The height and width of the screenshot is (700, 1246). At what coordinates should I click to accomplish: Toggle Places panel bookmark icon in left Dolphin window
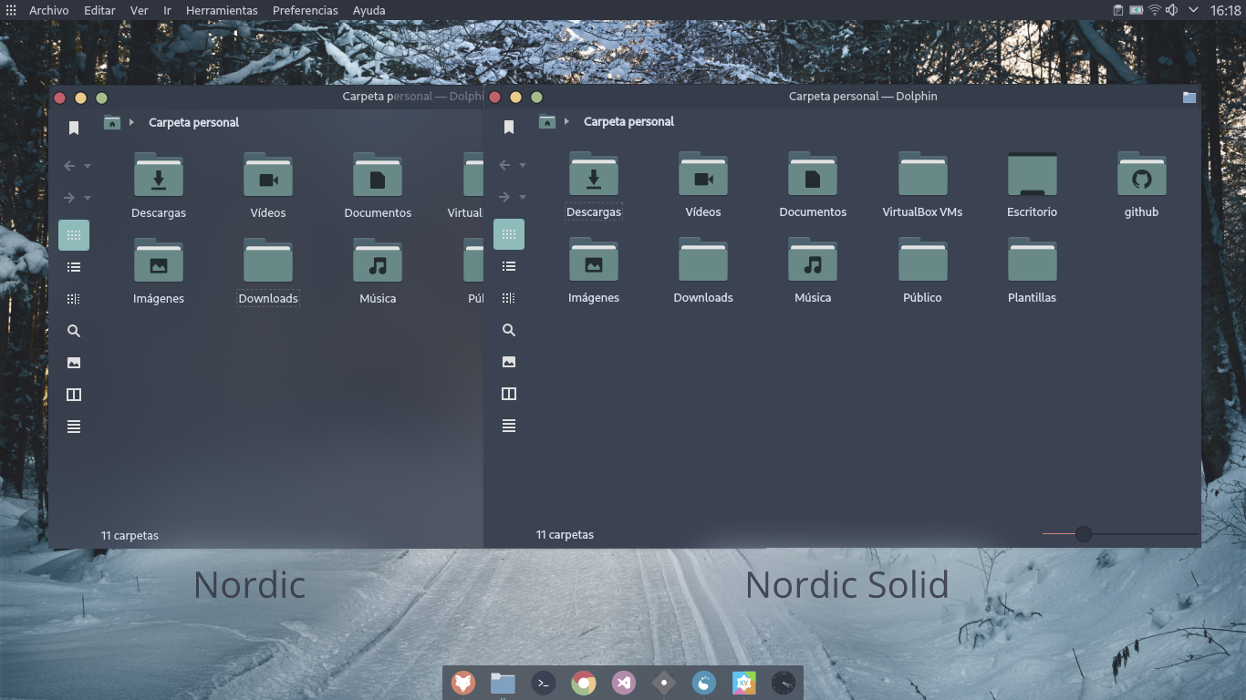point(74,129)
